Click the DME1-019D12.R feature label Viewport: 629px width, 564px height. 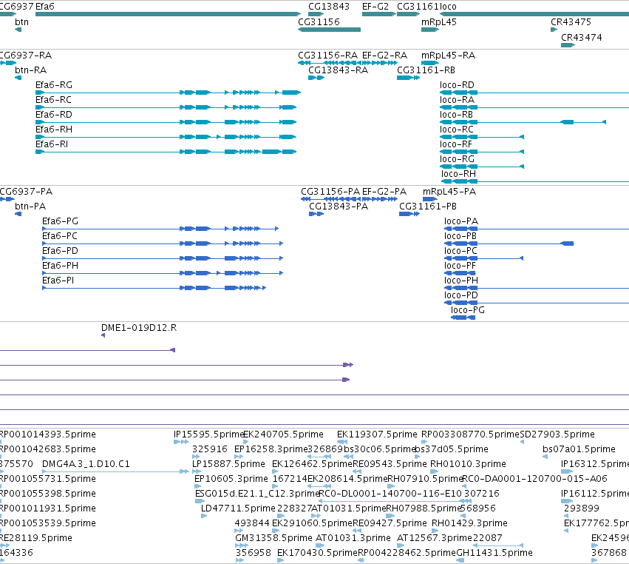(x=139, y=328)
